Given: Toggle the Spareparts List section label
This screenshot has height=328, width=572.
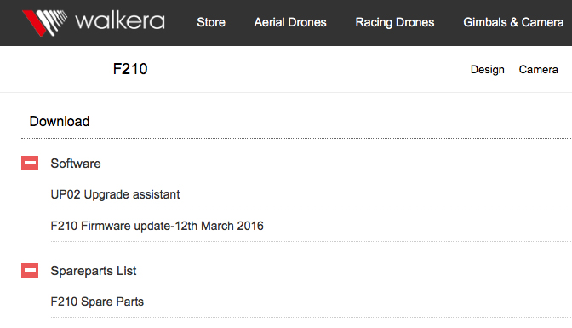Looking at the screenshot, I should click(x=94, y=271).
